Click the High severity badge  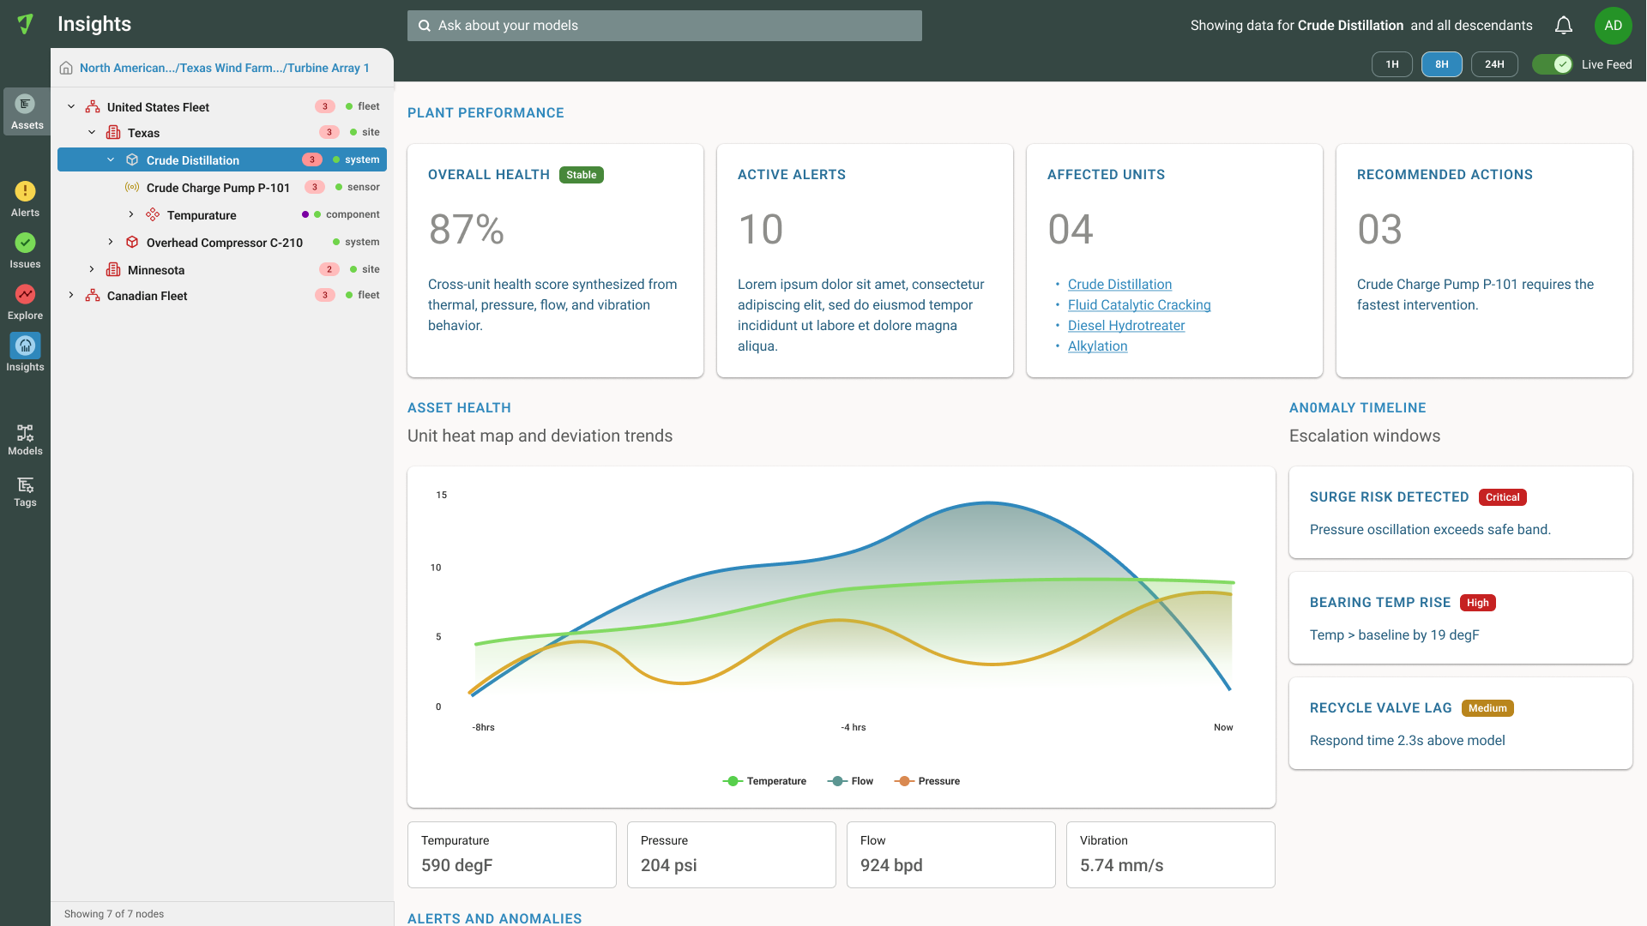[x=1478, y=603]
